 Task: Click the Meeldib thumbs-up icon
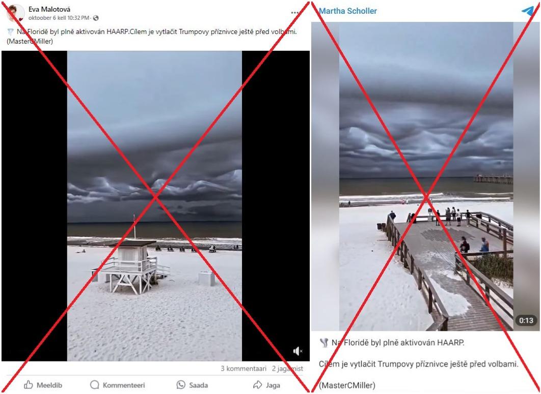(x=29, y=385)
